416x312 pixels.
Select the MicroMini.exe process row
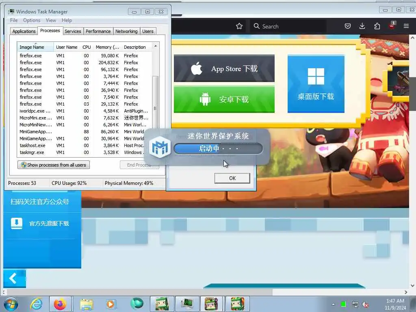[85, 118]
